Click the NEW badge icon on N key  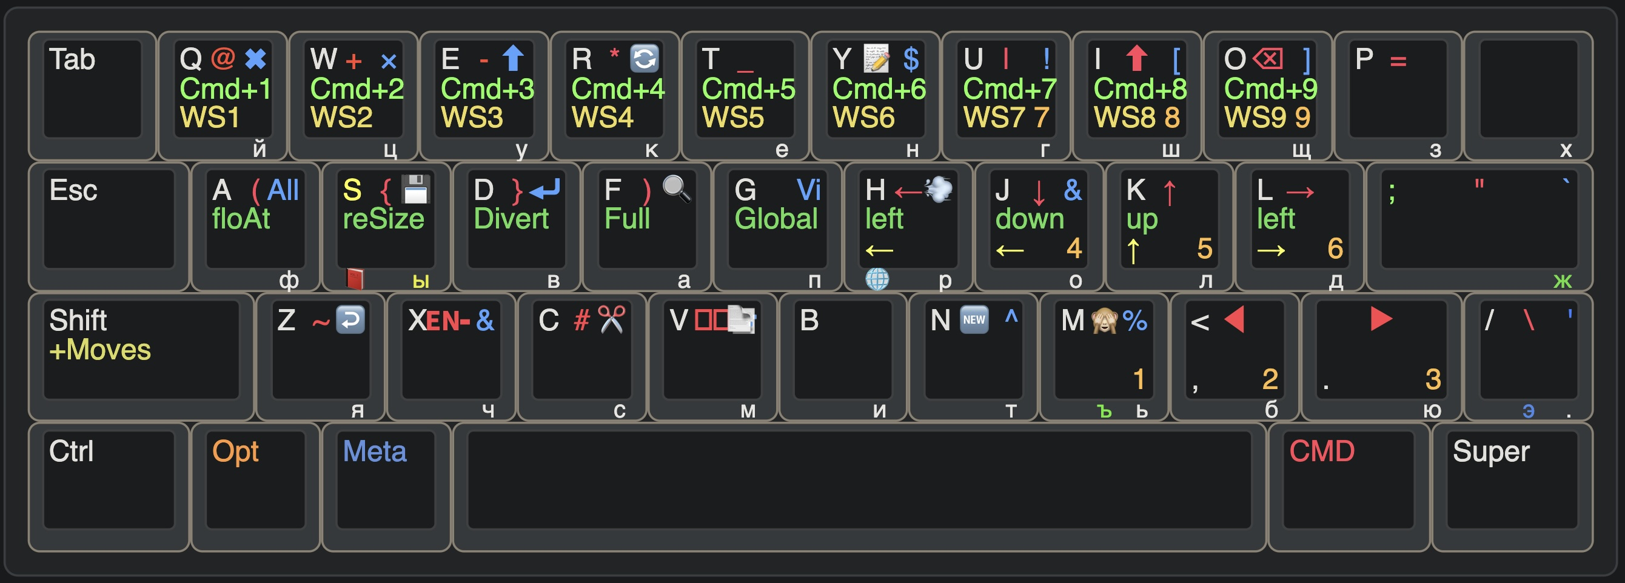click(x=974, y=319)
